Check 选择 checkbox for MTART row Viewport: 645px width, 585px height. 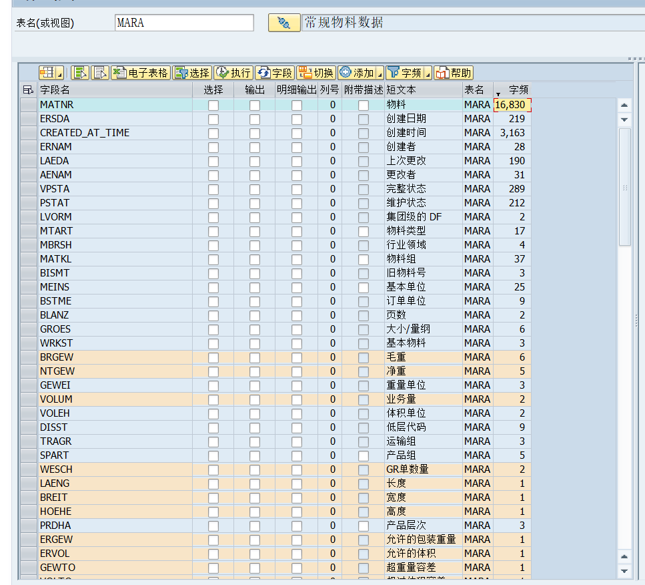point(213,231)
